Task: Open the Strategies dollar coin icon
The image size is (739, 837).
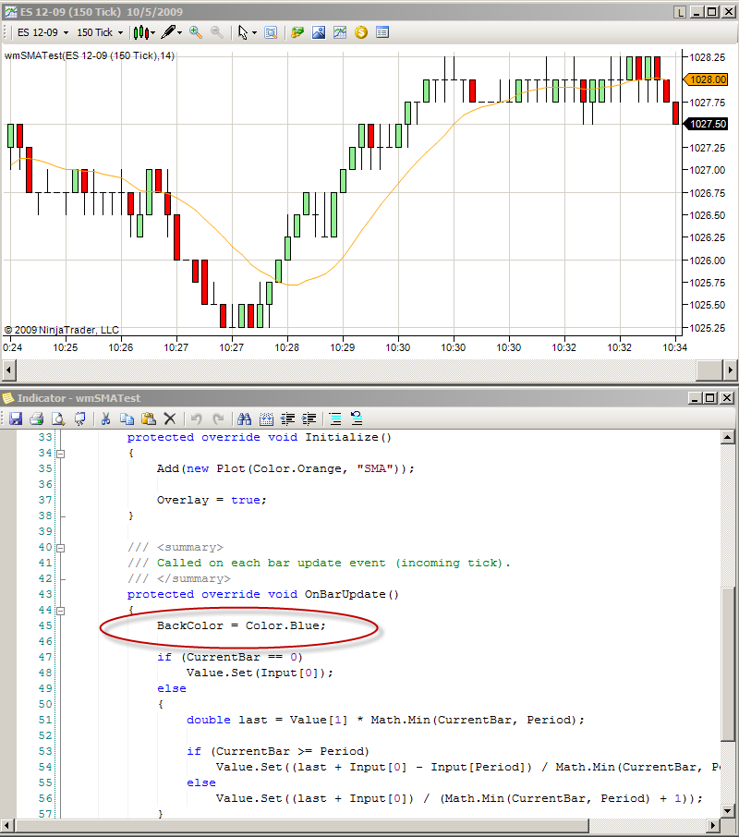Action: (361, 32)
